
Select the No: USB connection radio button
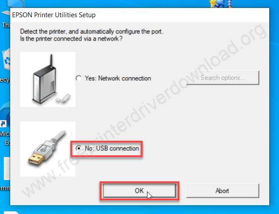coord(78,148)
